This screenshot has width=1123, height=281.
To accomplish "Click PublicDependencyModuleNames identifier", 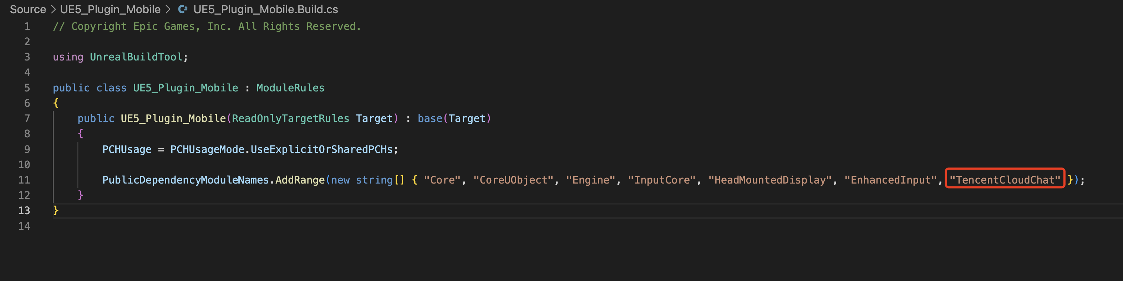I will click(x=186, y=180).
